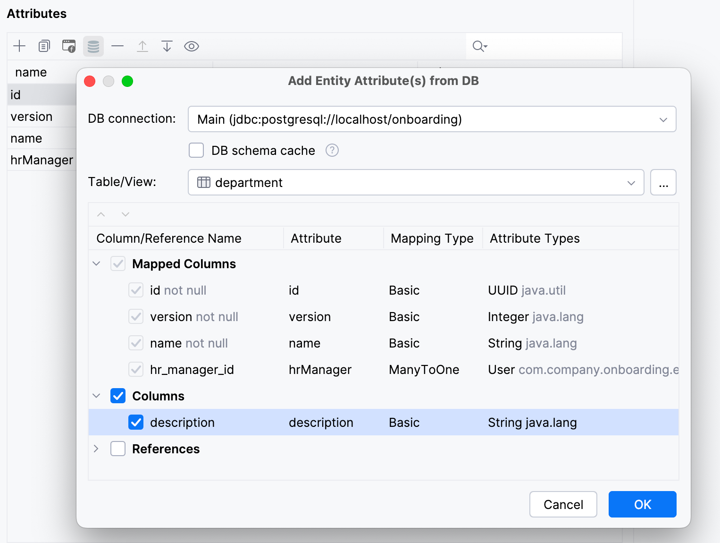Click the plus icon to add attribute
Image resolution: width=720 pixels, height=543 pixels.
[19, 46]
